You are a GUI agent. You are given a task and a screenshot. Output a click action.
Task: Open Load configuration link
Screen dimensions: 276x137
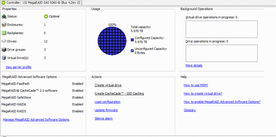click(x=108, y=102)
